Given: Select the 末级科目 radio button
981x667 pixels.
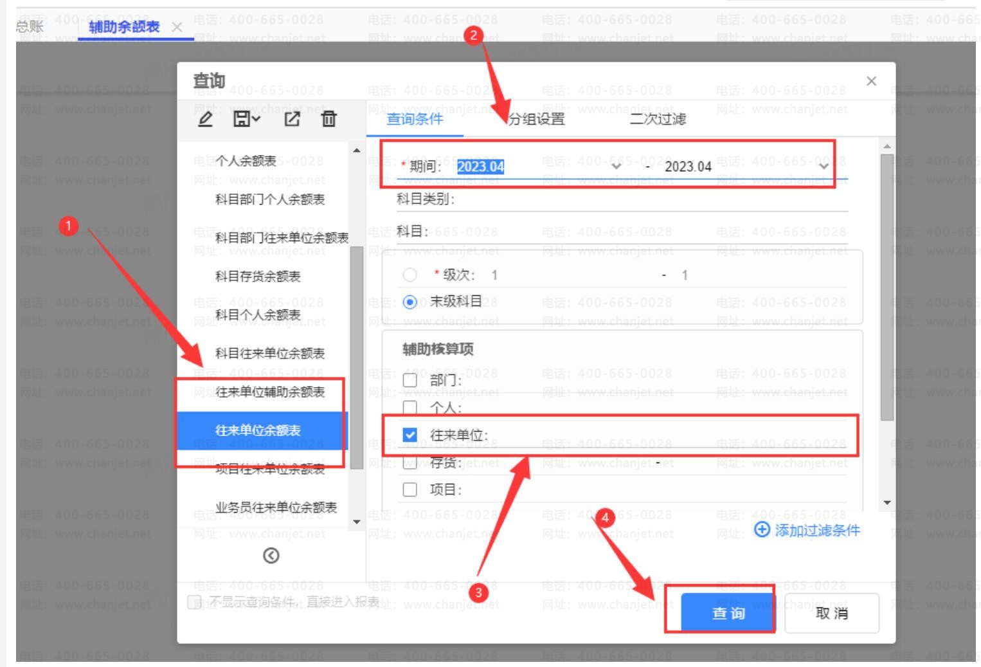Looking at the screenshot, I should tap(410, 302).
